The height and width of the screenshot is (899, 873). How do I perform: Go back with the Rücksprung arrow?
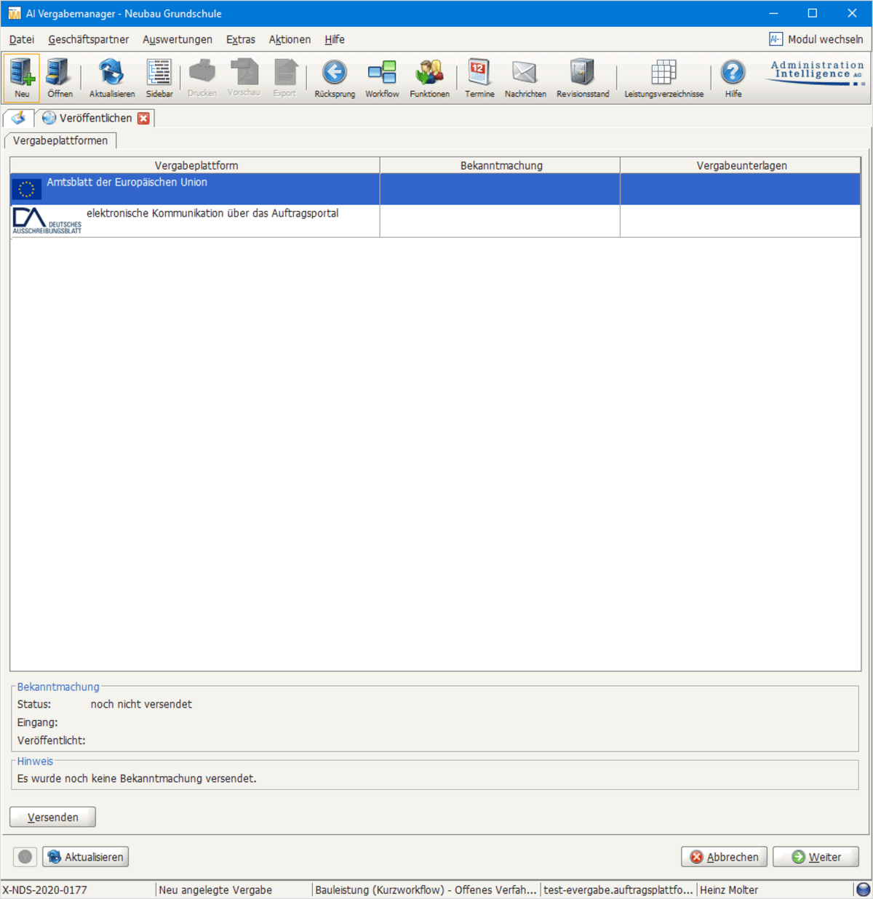[x=335, y=76]
